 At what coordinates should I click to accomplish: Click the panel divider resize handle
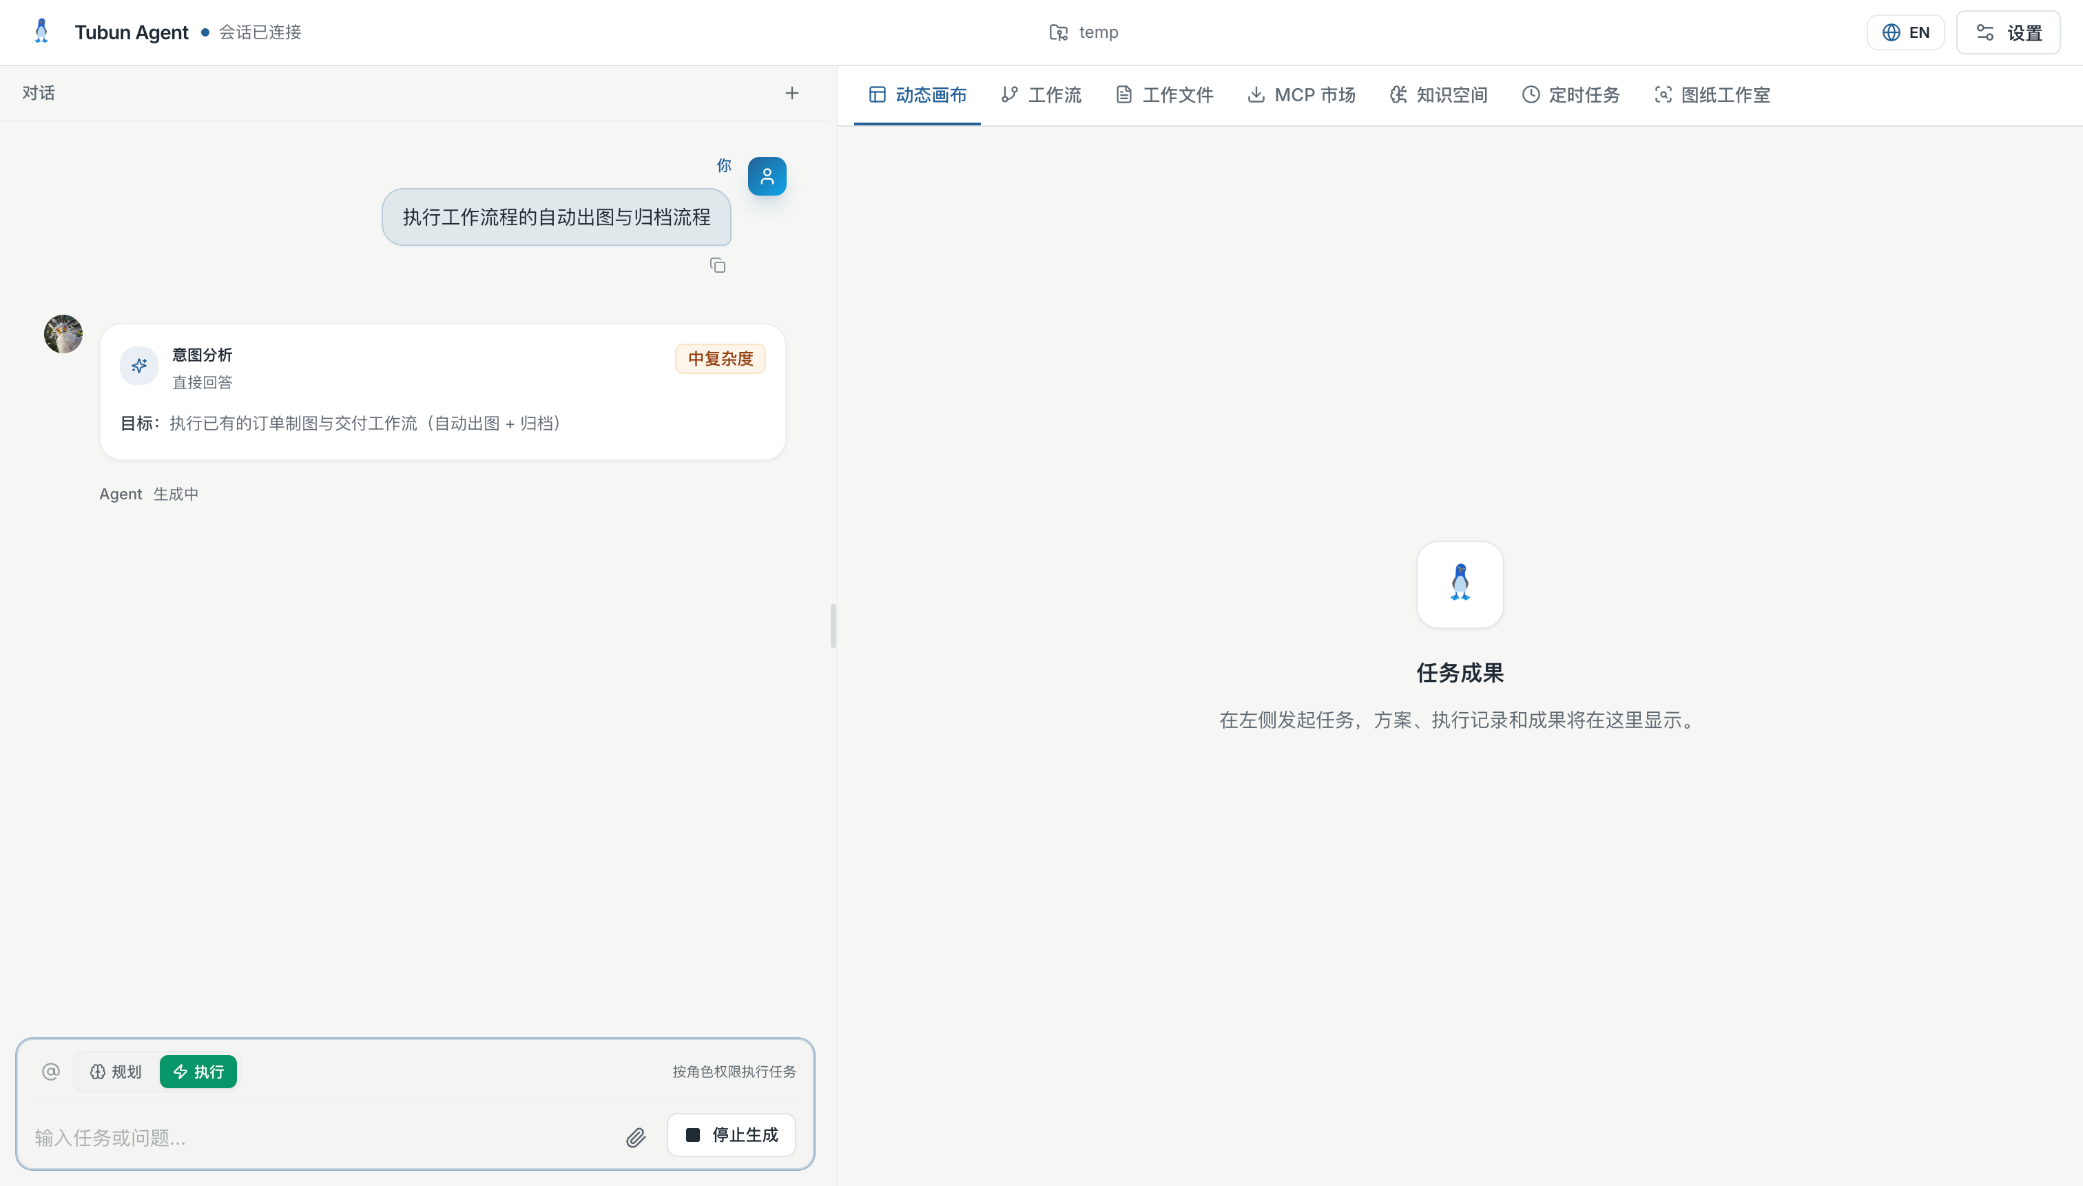point(833,625)
